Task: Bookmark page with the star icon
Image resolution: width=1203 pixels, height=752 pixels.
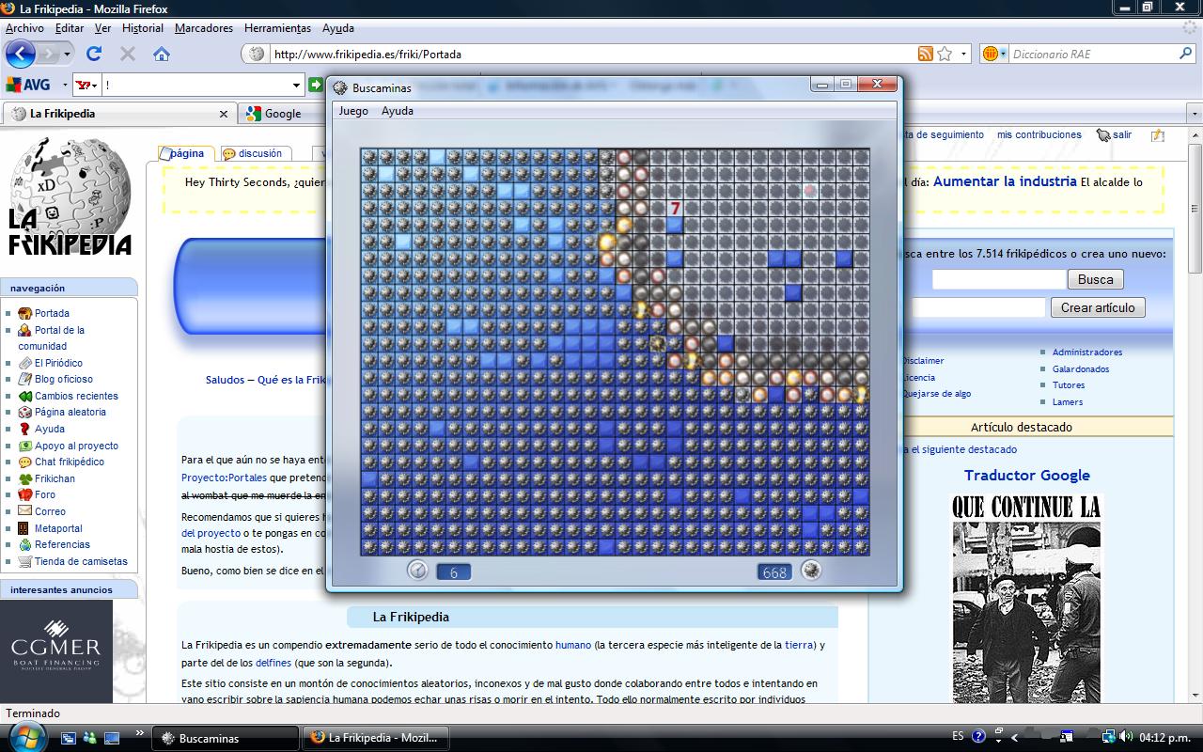Action: [945, 54]
